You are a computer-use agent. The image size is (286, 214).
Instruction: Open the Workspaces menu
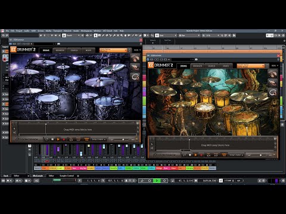86,31
